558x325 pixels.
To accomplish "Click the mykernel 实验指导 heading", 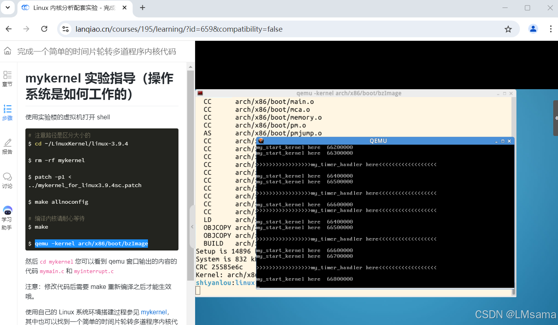I will click(x=99, y=86).
